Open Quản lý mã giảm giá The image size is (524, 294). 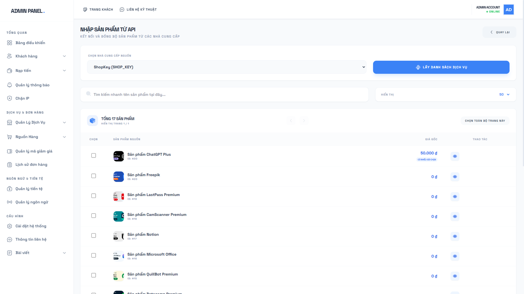coord(34,151)
